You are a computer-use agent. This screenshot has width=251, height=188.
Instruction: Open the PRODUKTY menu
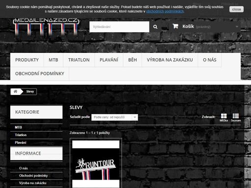click(x=27, y=60)
